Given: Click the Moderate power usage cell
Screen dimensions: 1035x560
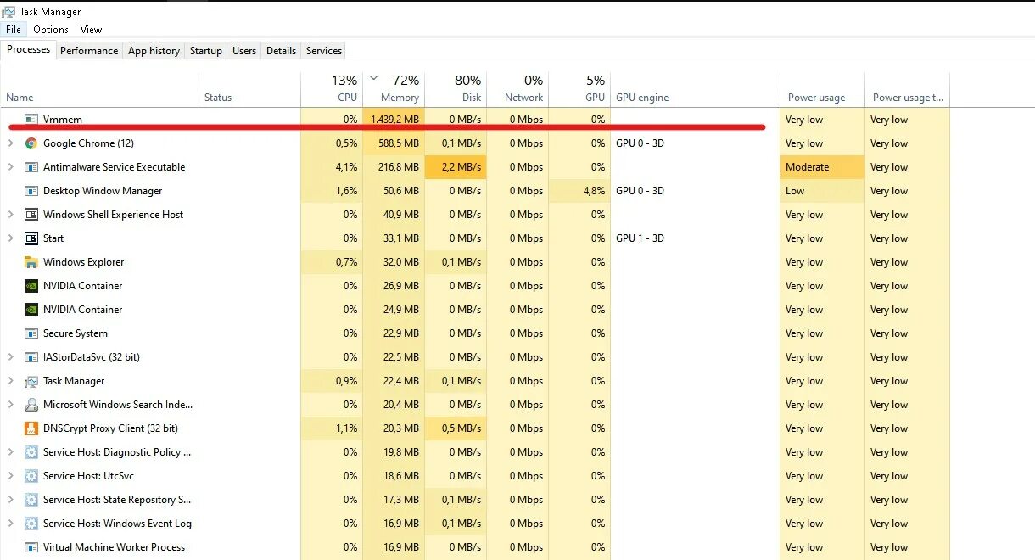Looking at the screenshot, I should pos(822,167).
